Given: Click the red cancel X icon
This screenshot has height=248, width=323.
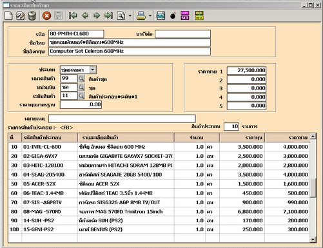Looking at the screenshot, I should click(46, 16).
